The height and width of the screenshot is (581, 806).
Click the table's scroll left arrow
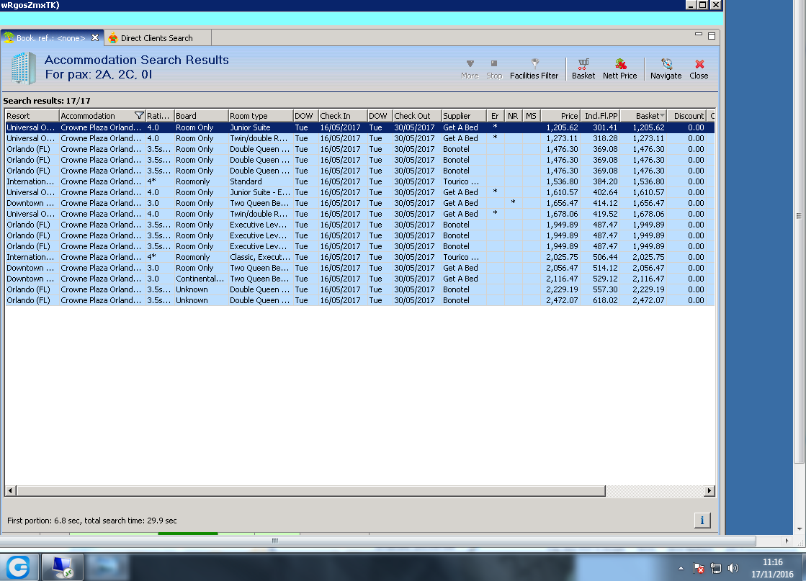click(x=10, y=490)
